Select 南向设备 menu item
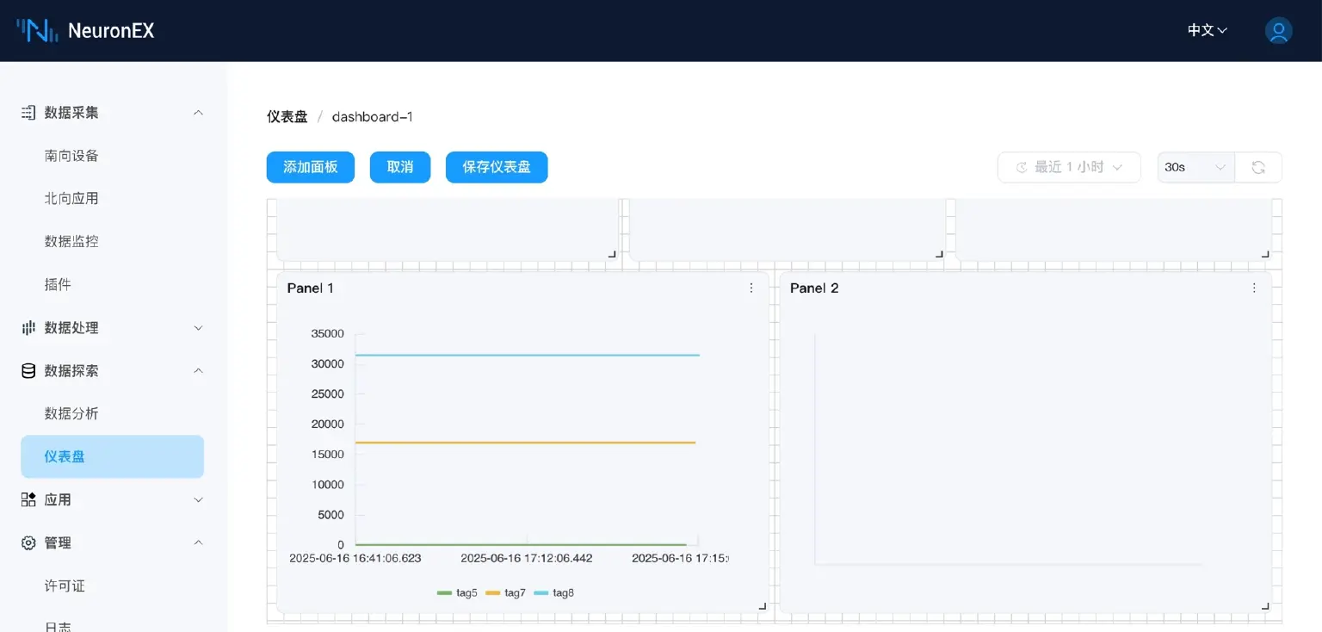 71,156
